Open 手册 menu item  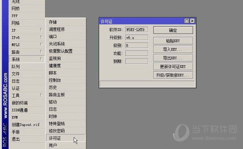[x=27, y=132]
